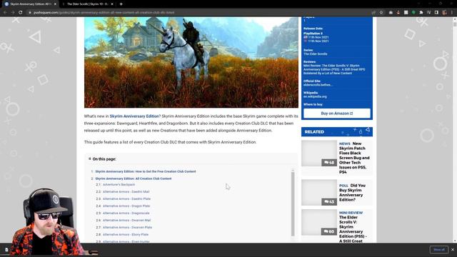The height and width of the screenshot is (257, 457).
Task: Click the poll article thumbnail image
Action: (319, 192)
